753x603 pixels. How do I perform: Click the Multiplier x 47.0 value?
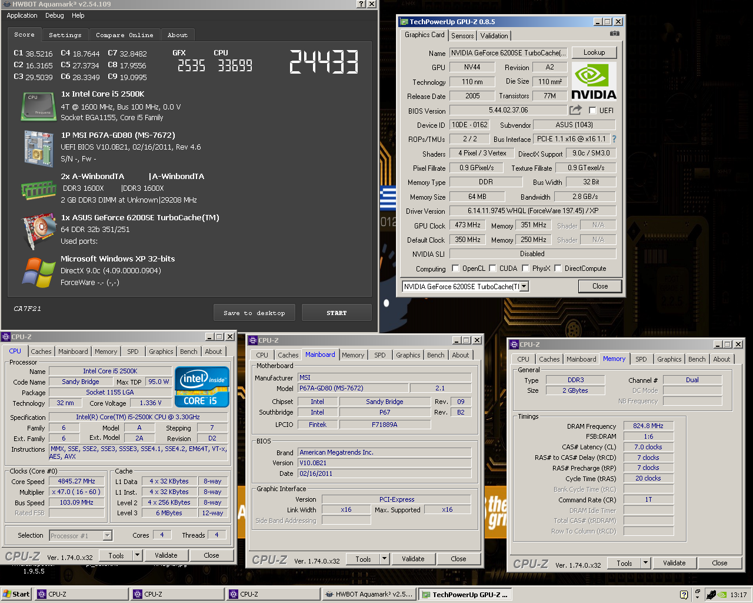[x=76, y=492]
